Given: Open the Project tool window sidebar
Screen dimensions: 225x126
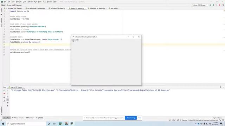Looking at the screenshot, I should click(x=1, y=12).
